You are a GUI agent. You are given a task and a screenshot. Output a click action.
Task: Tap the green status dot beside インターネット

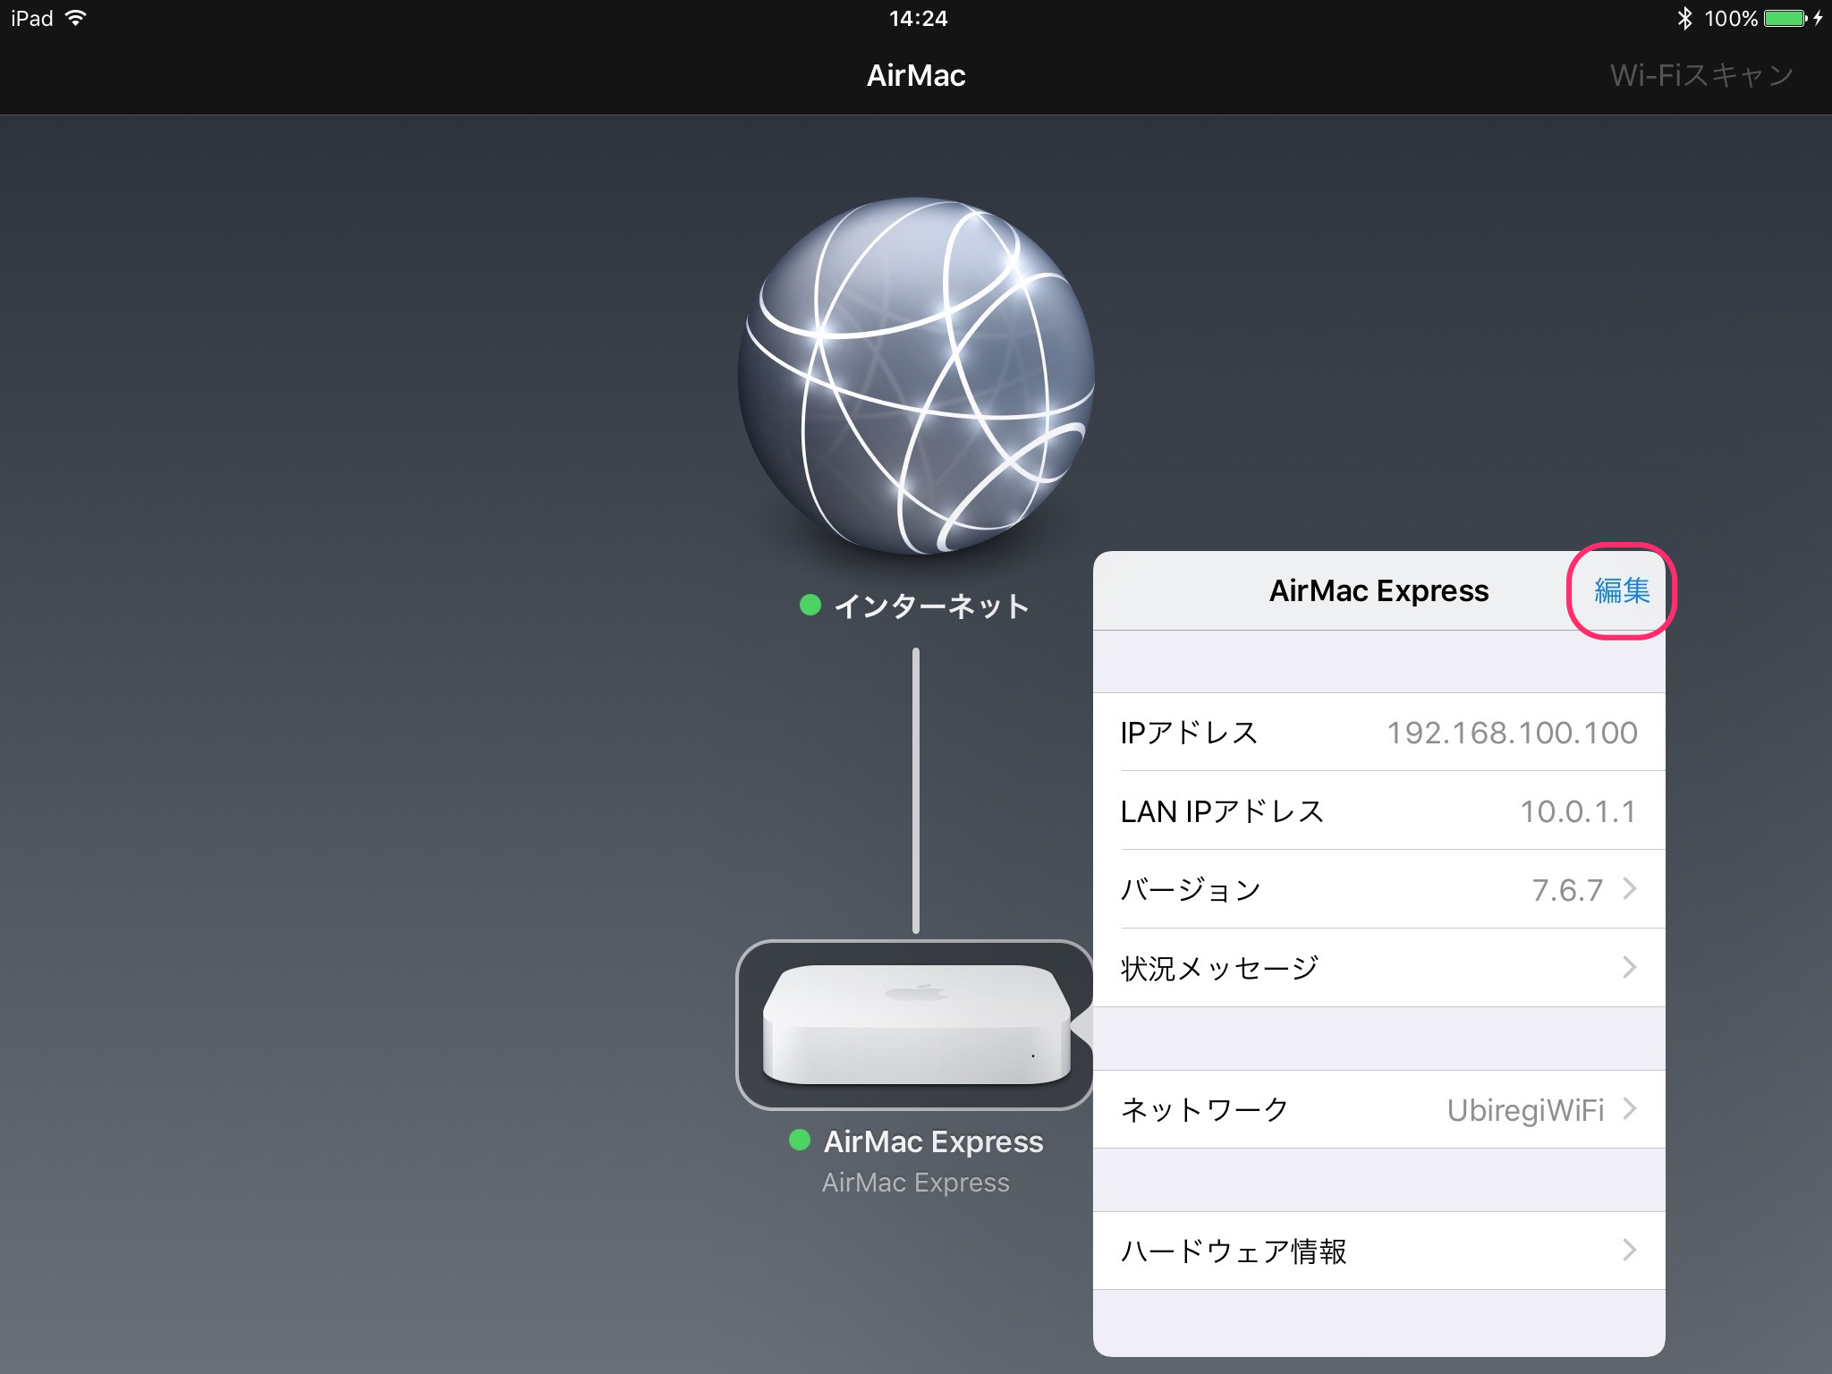(x=810, y=606)
